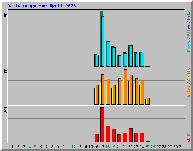Click the red KB bar for day 16
The width and height of the screenshot is (193, 151).
pos(96,138)
